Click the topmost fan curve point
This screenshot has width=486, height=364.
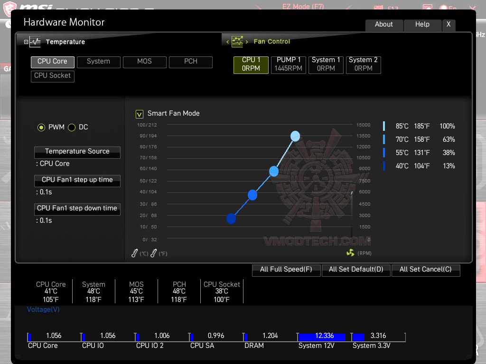295,136
